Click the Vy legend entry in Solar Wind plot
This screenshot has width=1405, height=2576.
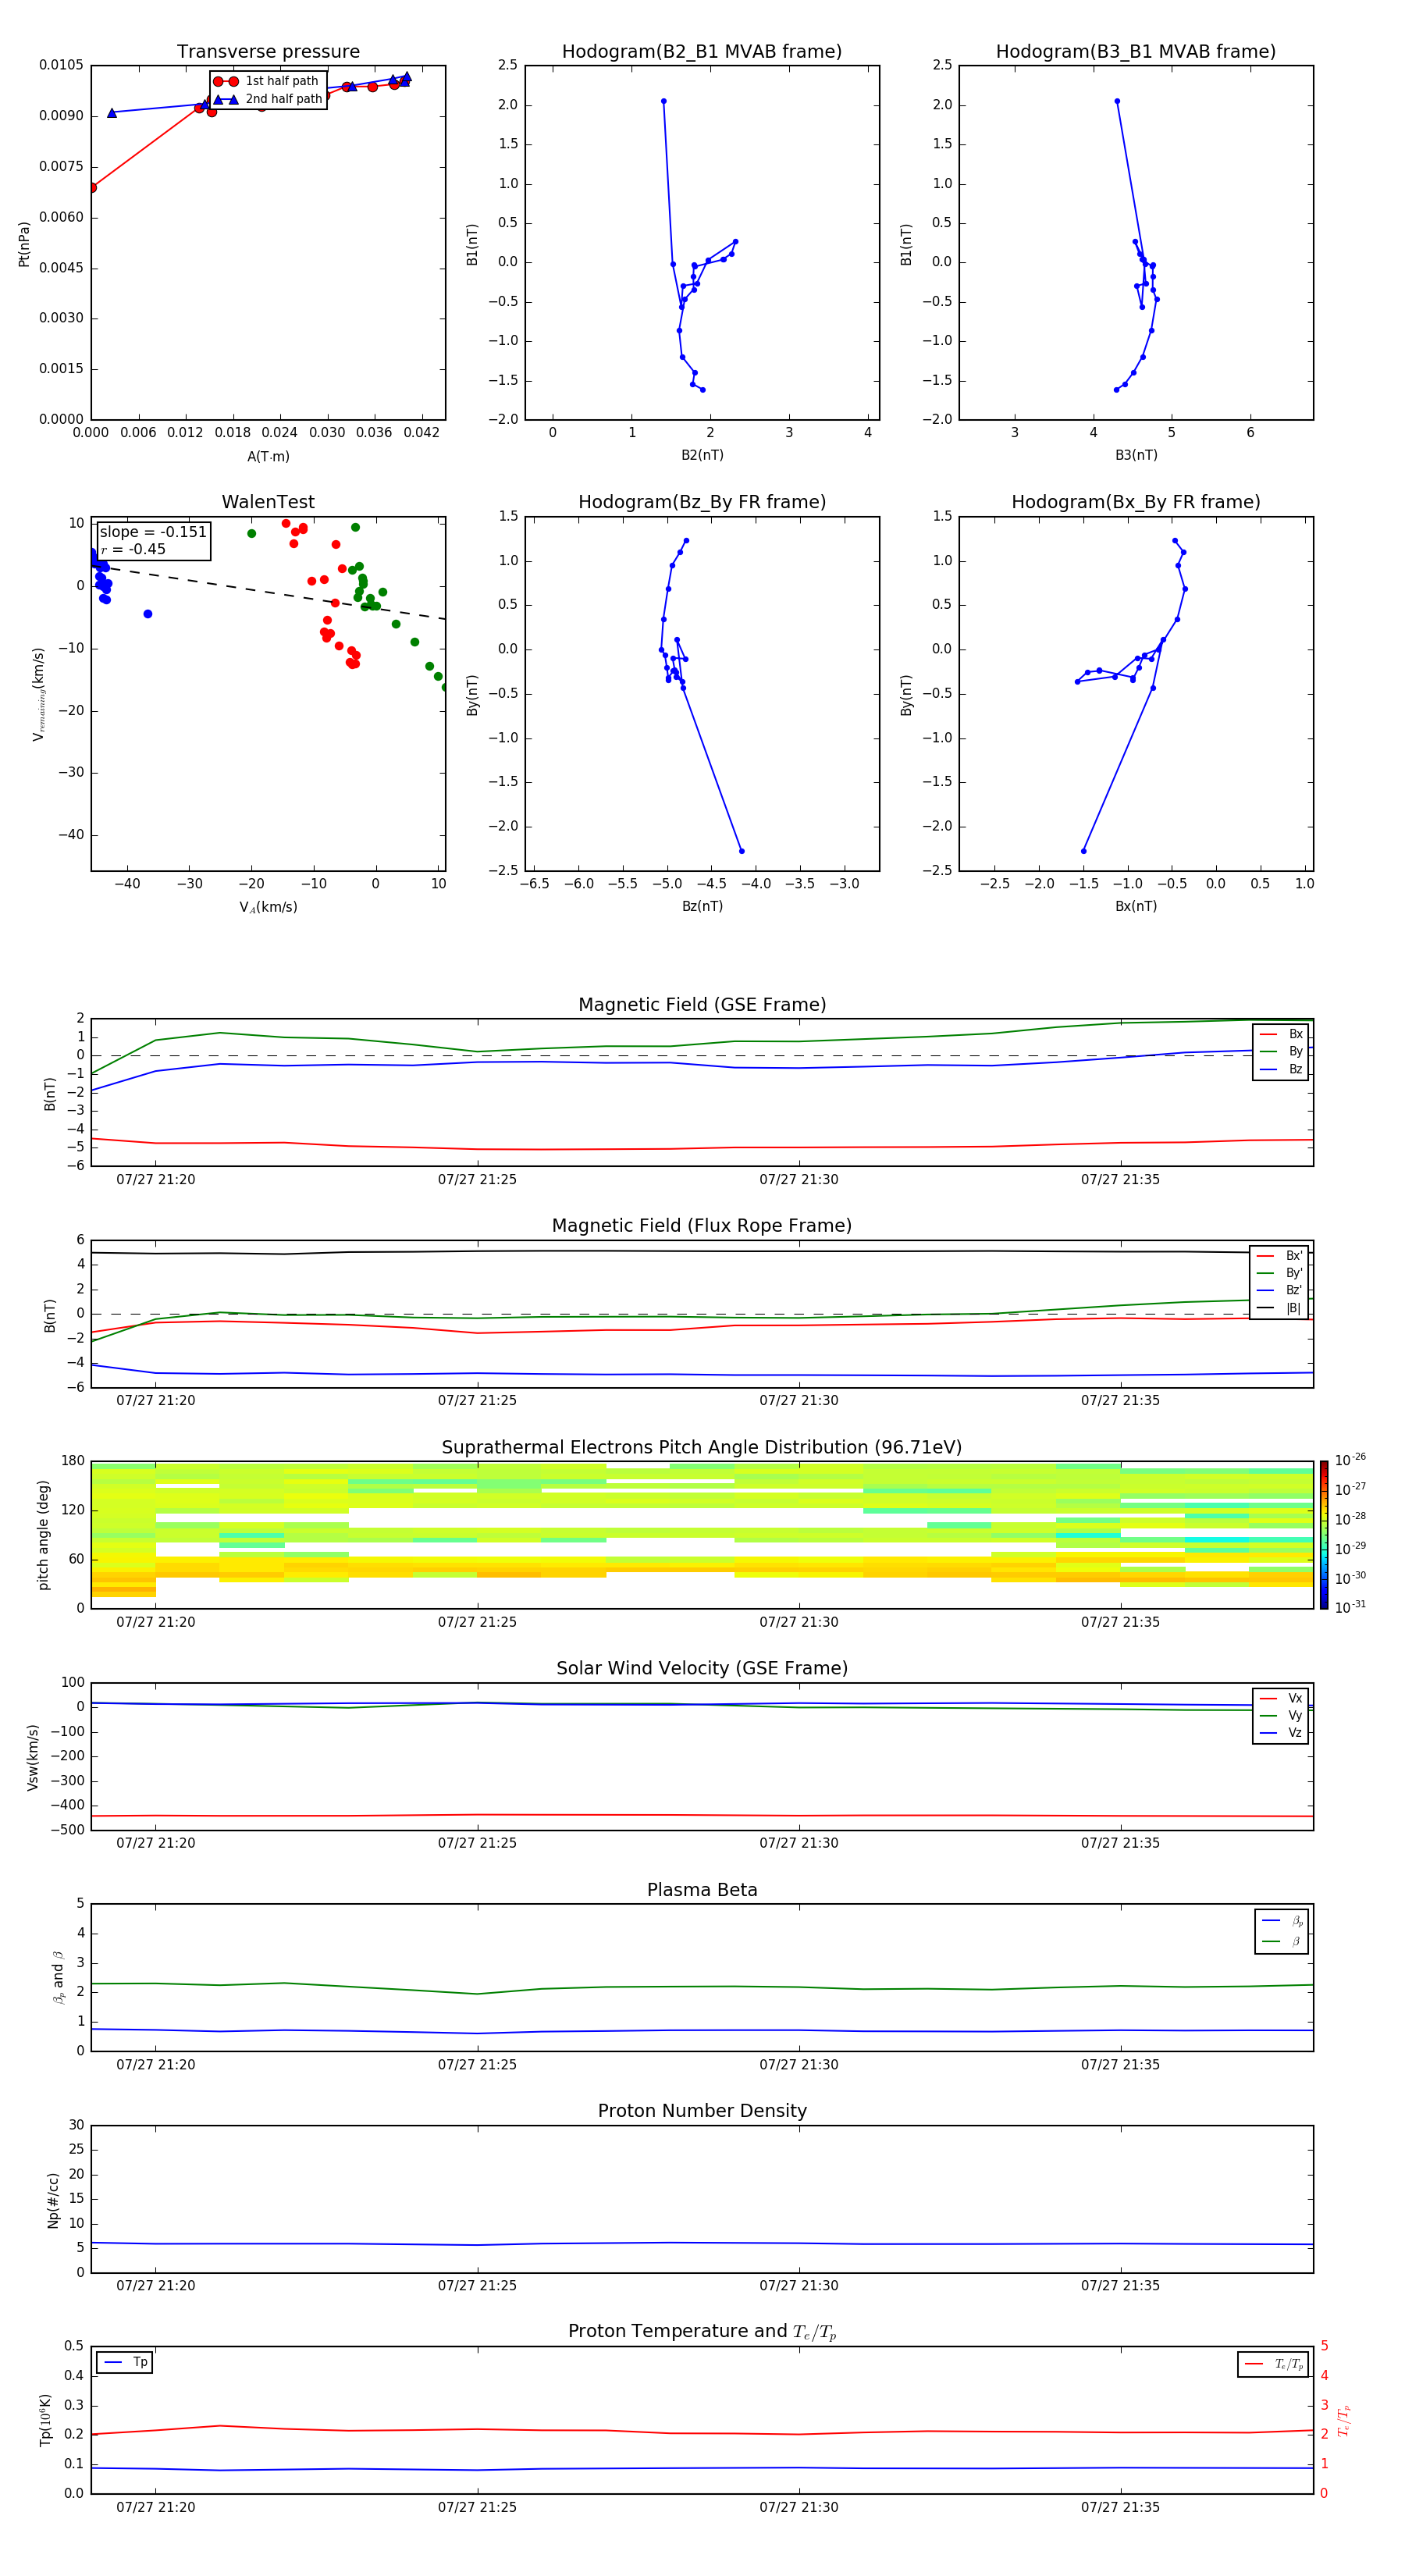tap(1281, 1716)
